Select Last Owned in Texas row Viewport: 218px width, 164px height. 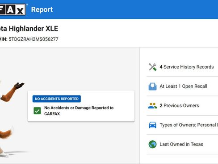pos(182,144)
